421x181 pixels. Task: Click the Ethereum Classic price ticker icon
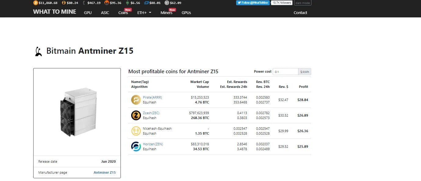point(127,3)
